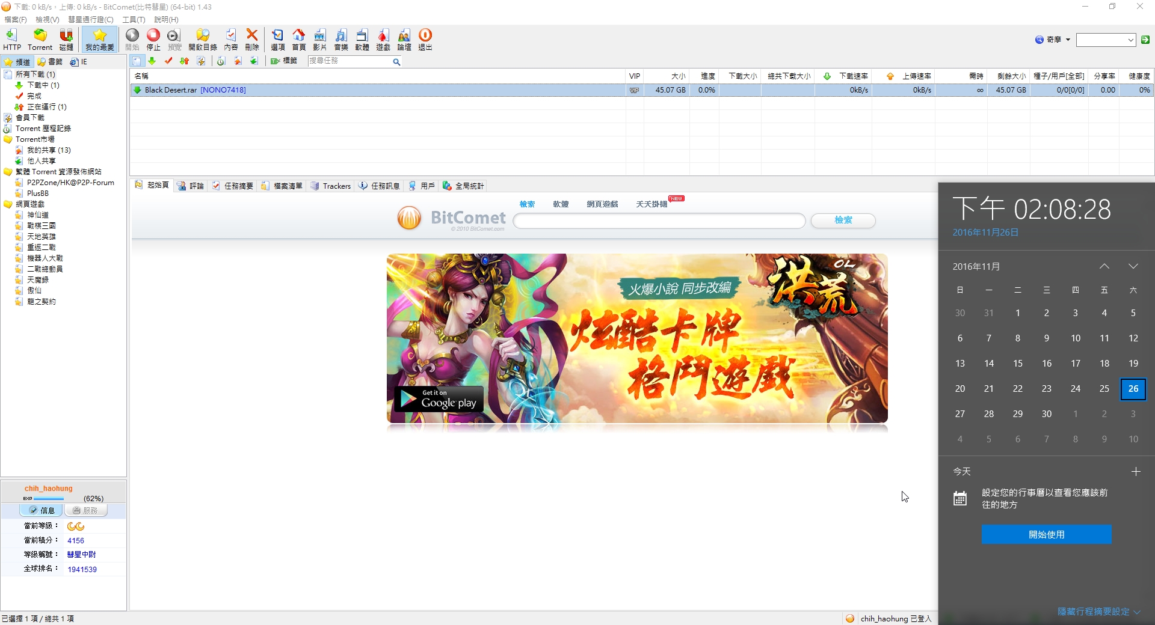Open the 軟體 software toolbar icon

point(362,40)
